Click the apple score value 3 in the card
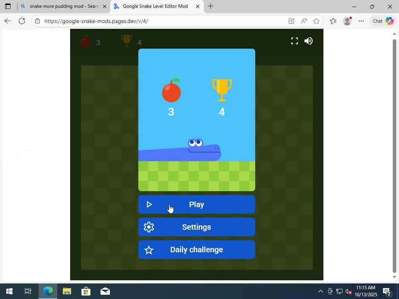This screenshot has width=399, height=299. pos(171,112)
